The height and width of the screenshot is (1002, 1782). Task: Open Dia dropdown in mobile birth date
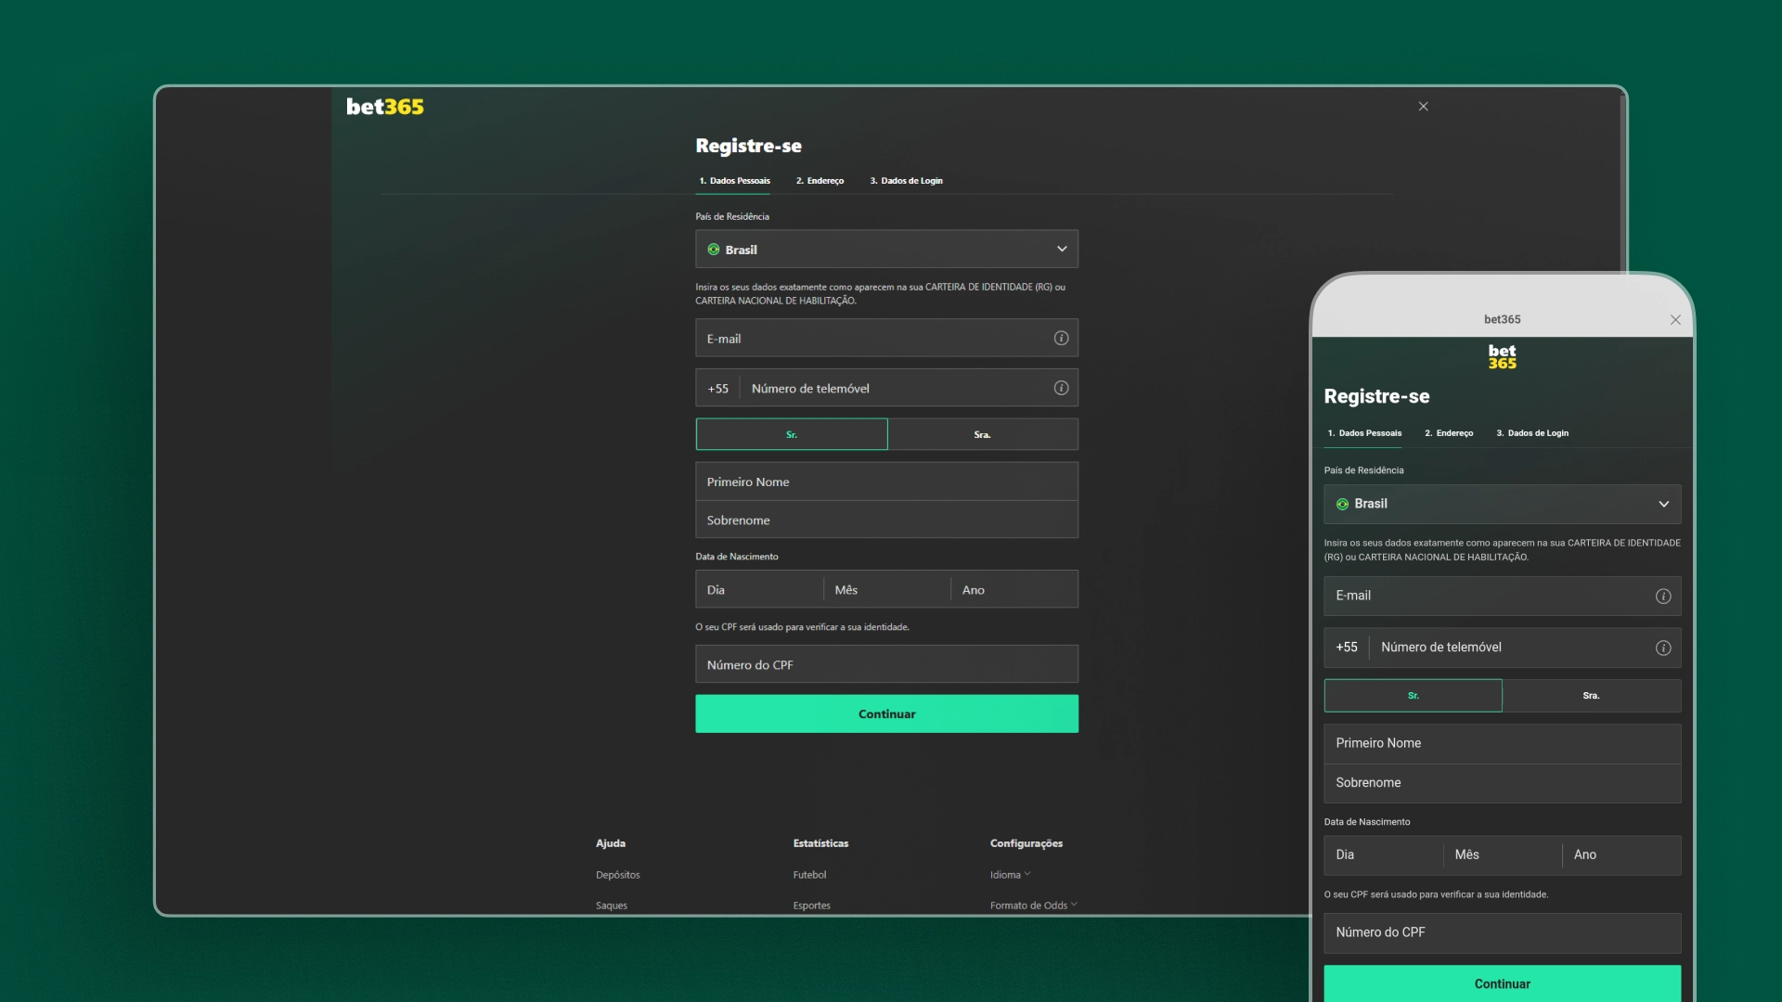pyautogui.click(x=1384, y=855)
